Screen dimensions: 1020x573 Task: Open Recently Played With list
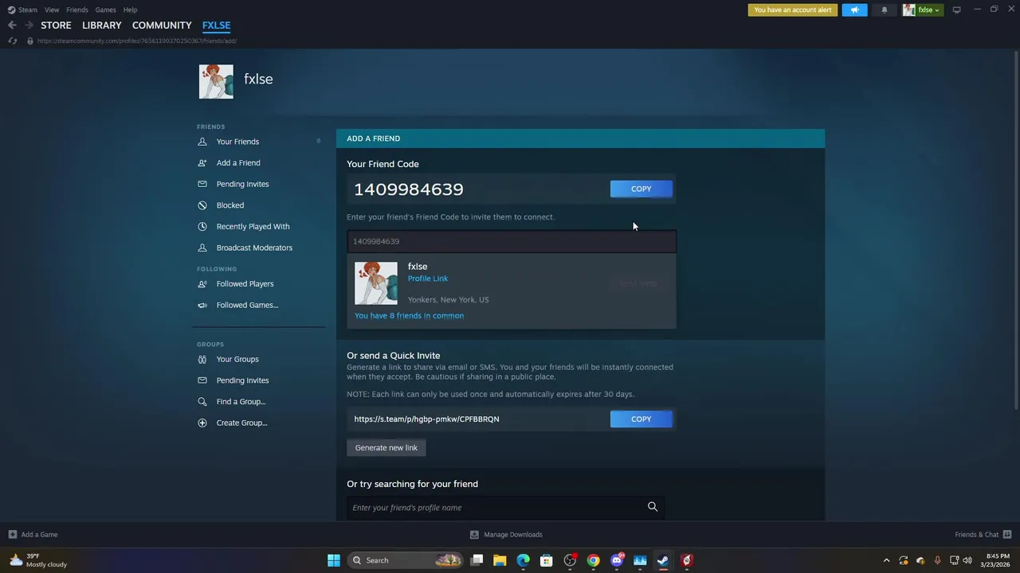click(x=253, y=226)
